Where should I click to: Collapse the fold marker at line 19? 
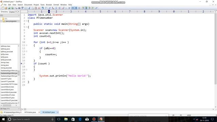[x=26, y=69]
